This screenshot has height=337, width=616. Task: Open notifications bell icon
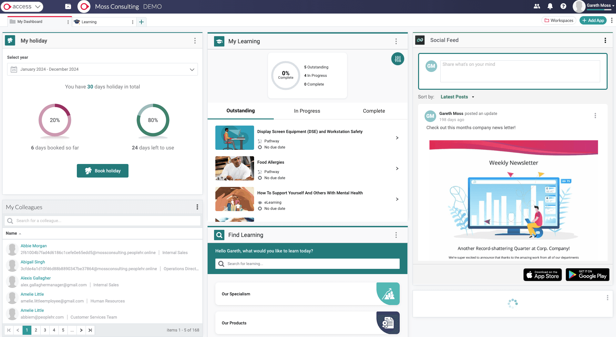pos(550,6)
